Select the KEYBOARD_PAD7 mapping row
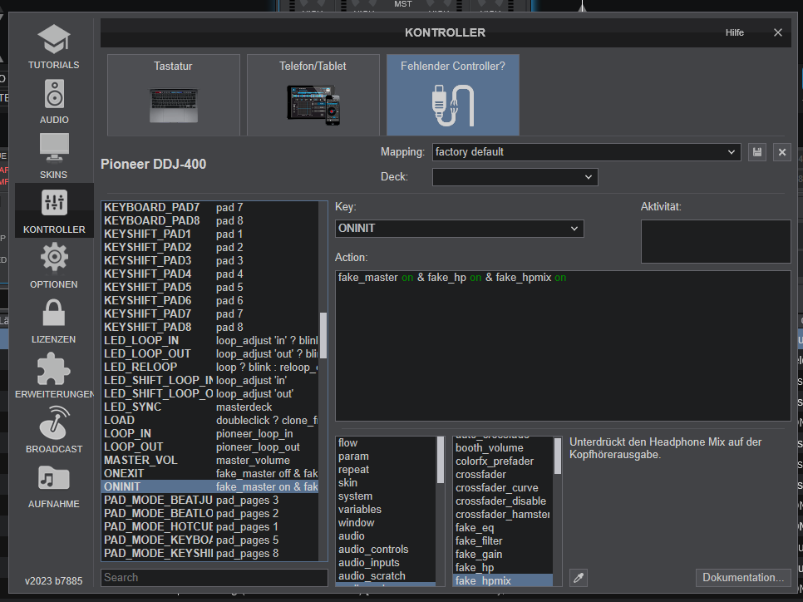 pos(210,208)
